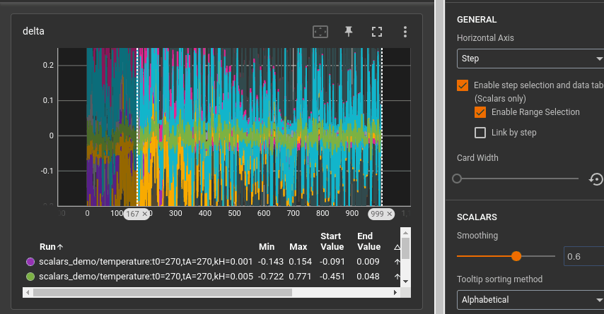
Task: Select the Min column header
Action: click(x=267, y=247)
